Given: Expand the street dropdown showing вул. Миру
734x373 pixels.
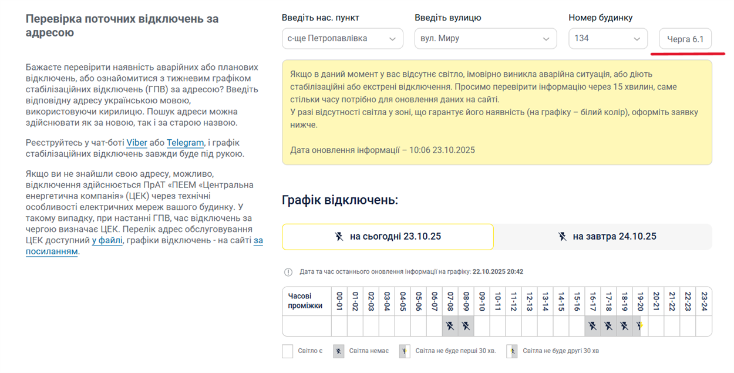Looking at the screenshot, I should 485,39.
